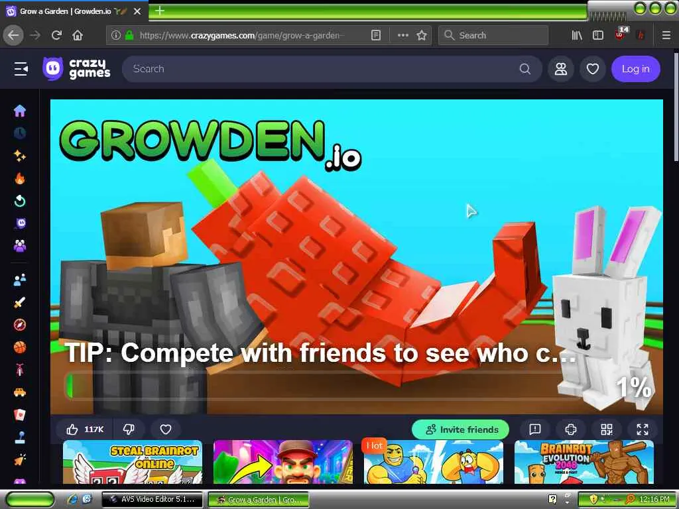Open Action sword category icon in sidebar
This screenshot has height=509, width=679.
20,302
